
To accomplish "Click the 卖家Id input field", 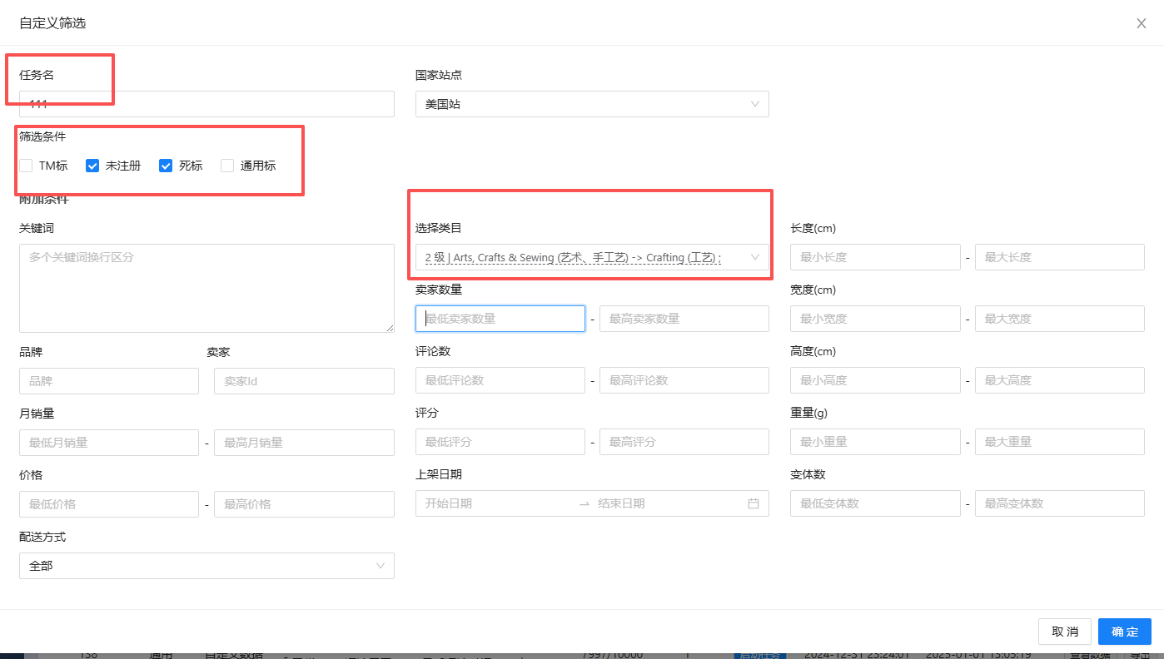I will (x=304, y=381).
